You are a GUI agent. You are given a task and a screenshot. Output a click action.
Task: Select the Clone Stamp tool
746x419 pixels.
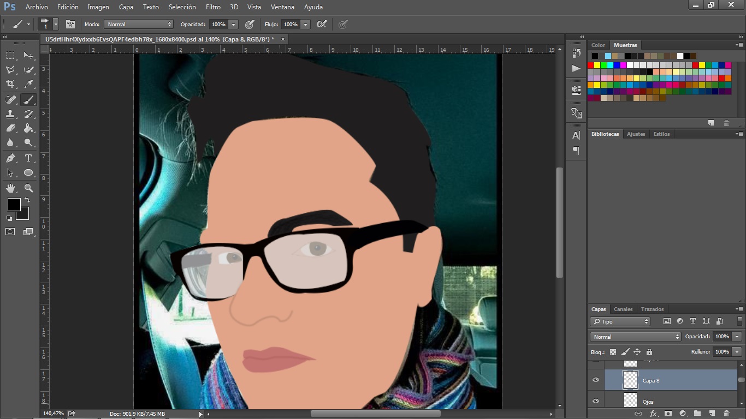(x=10, y=114)
